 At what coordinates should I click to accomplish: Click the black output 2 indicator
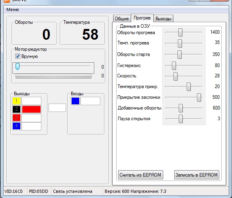tap(16, 110)
